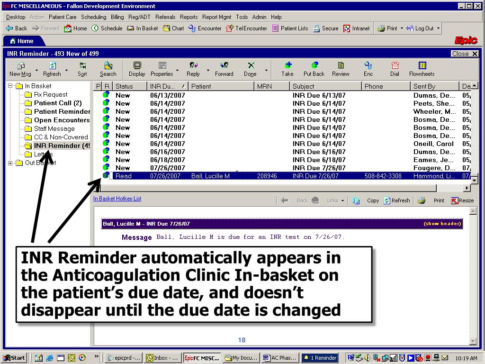
Task: Click Print in the main toolbar
Action: click(x=387, y=28)
